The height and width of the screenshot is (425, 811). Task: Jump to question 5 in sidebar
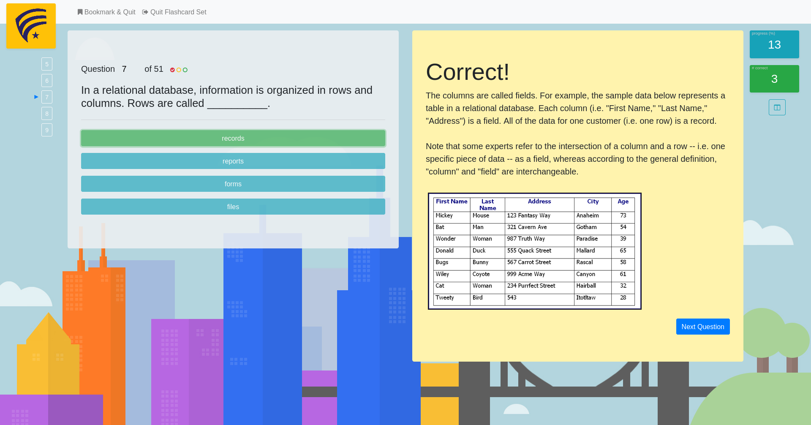click(47, 64)
